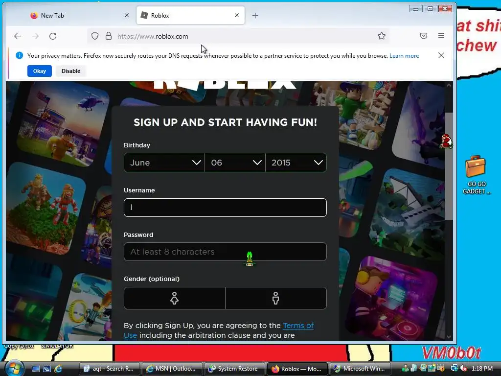
Task: Click the network tray icon
Action: pos(454,368)
